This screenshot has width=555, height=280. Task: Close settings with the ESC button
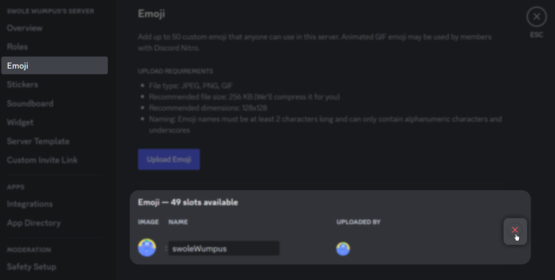tap(536, 16)
